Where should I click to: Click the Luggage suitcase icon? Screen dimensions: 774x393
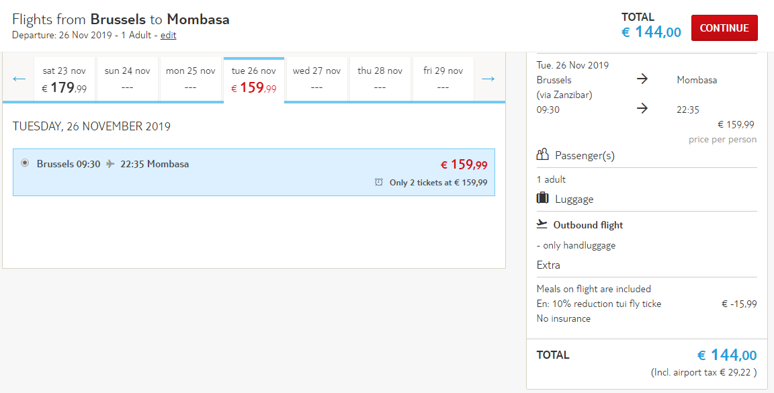(x=542, y=198)
